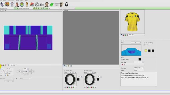Open the Balls section (football icon)
Viewport: 170px width, 95px height.
click(x=37, y=4)
